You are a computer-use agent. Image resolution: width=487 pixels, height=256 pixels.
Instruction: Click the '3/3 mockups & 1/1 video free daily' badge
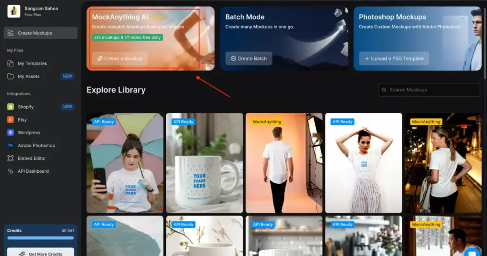[x=127, y=37]
